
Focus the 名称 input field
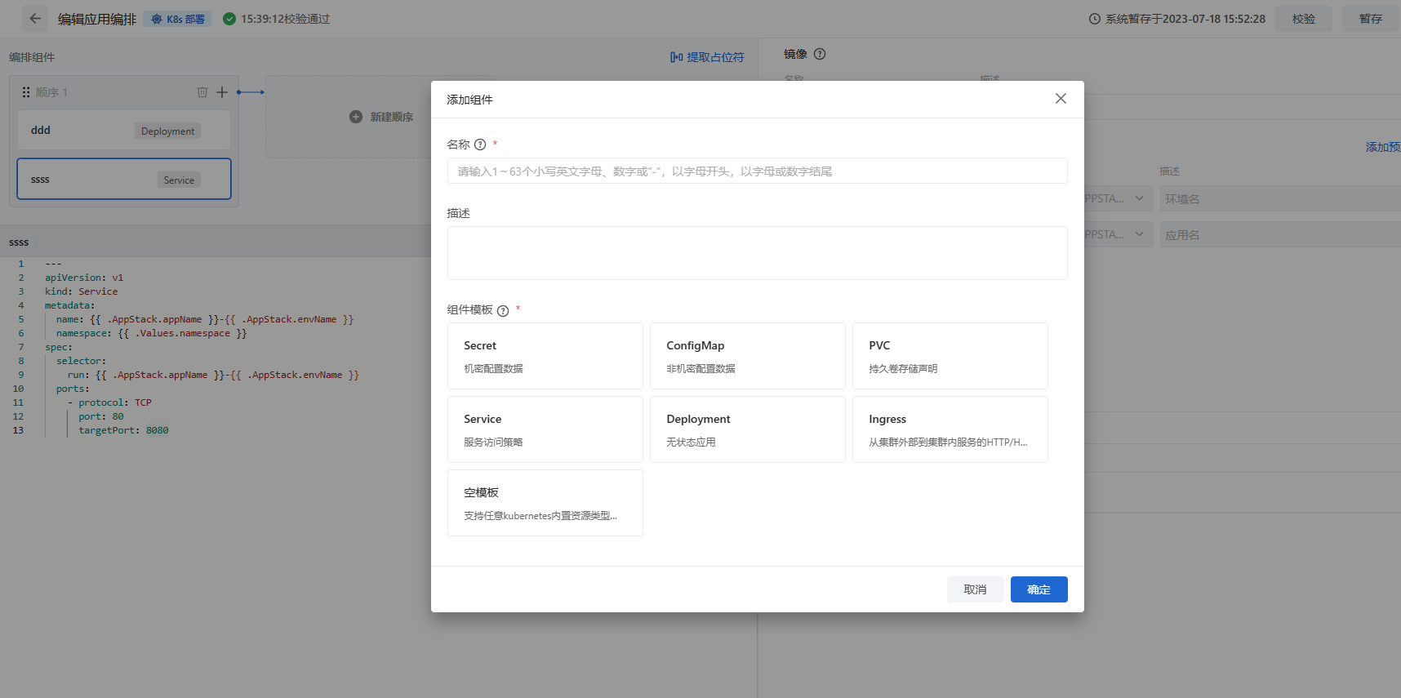758,171
